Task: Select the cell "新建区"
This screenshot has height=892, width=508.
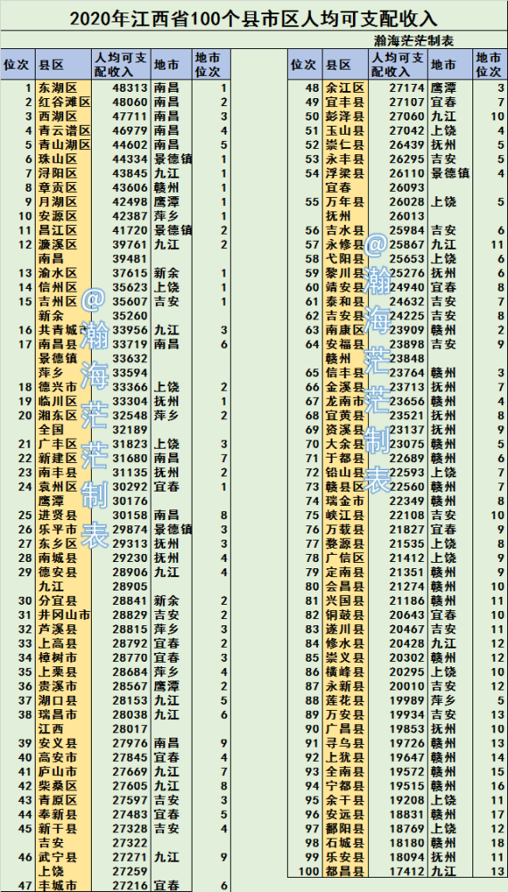Action: click(57, 458)
